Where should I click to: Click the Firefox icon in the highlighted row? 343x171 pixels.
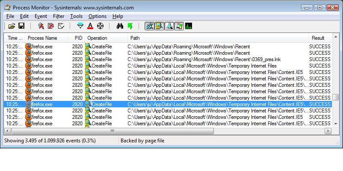pyautogui.click(x=28, y=104)
